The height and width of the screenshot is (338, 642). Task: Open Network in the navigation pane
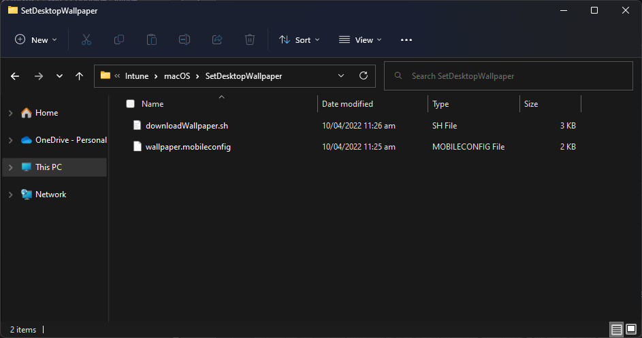click(x=51, y=195)
